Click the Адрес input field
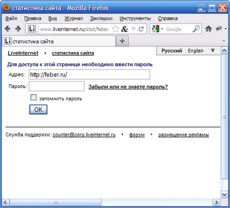This screenshot has height=208, width=230. click(89, 75)
